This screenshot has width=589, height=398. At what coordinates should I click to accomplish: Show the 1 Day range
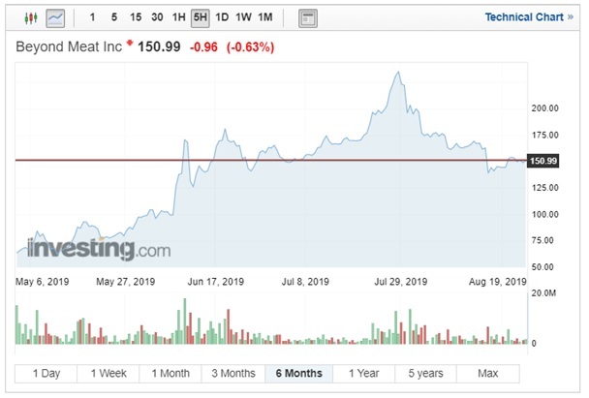(46, 373)
